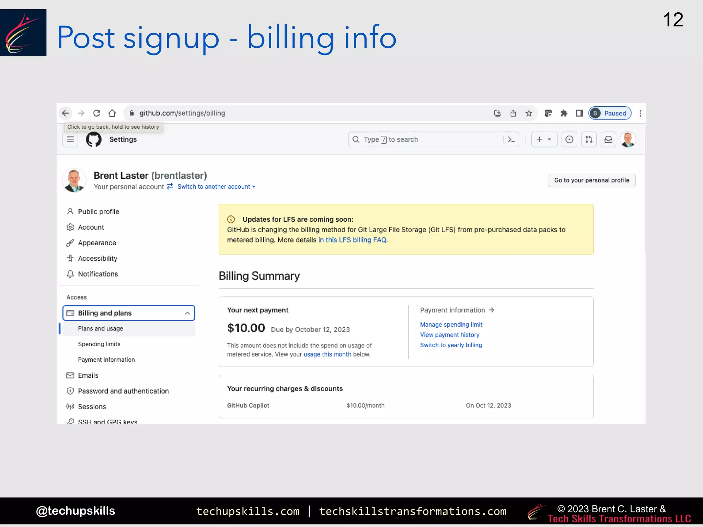Open Password and authentication settings
This screenshot has width=703, height=527.
[x=123, y=391]
